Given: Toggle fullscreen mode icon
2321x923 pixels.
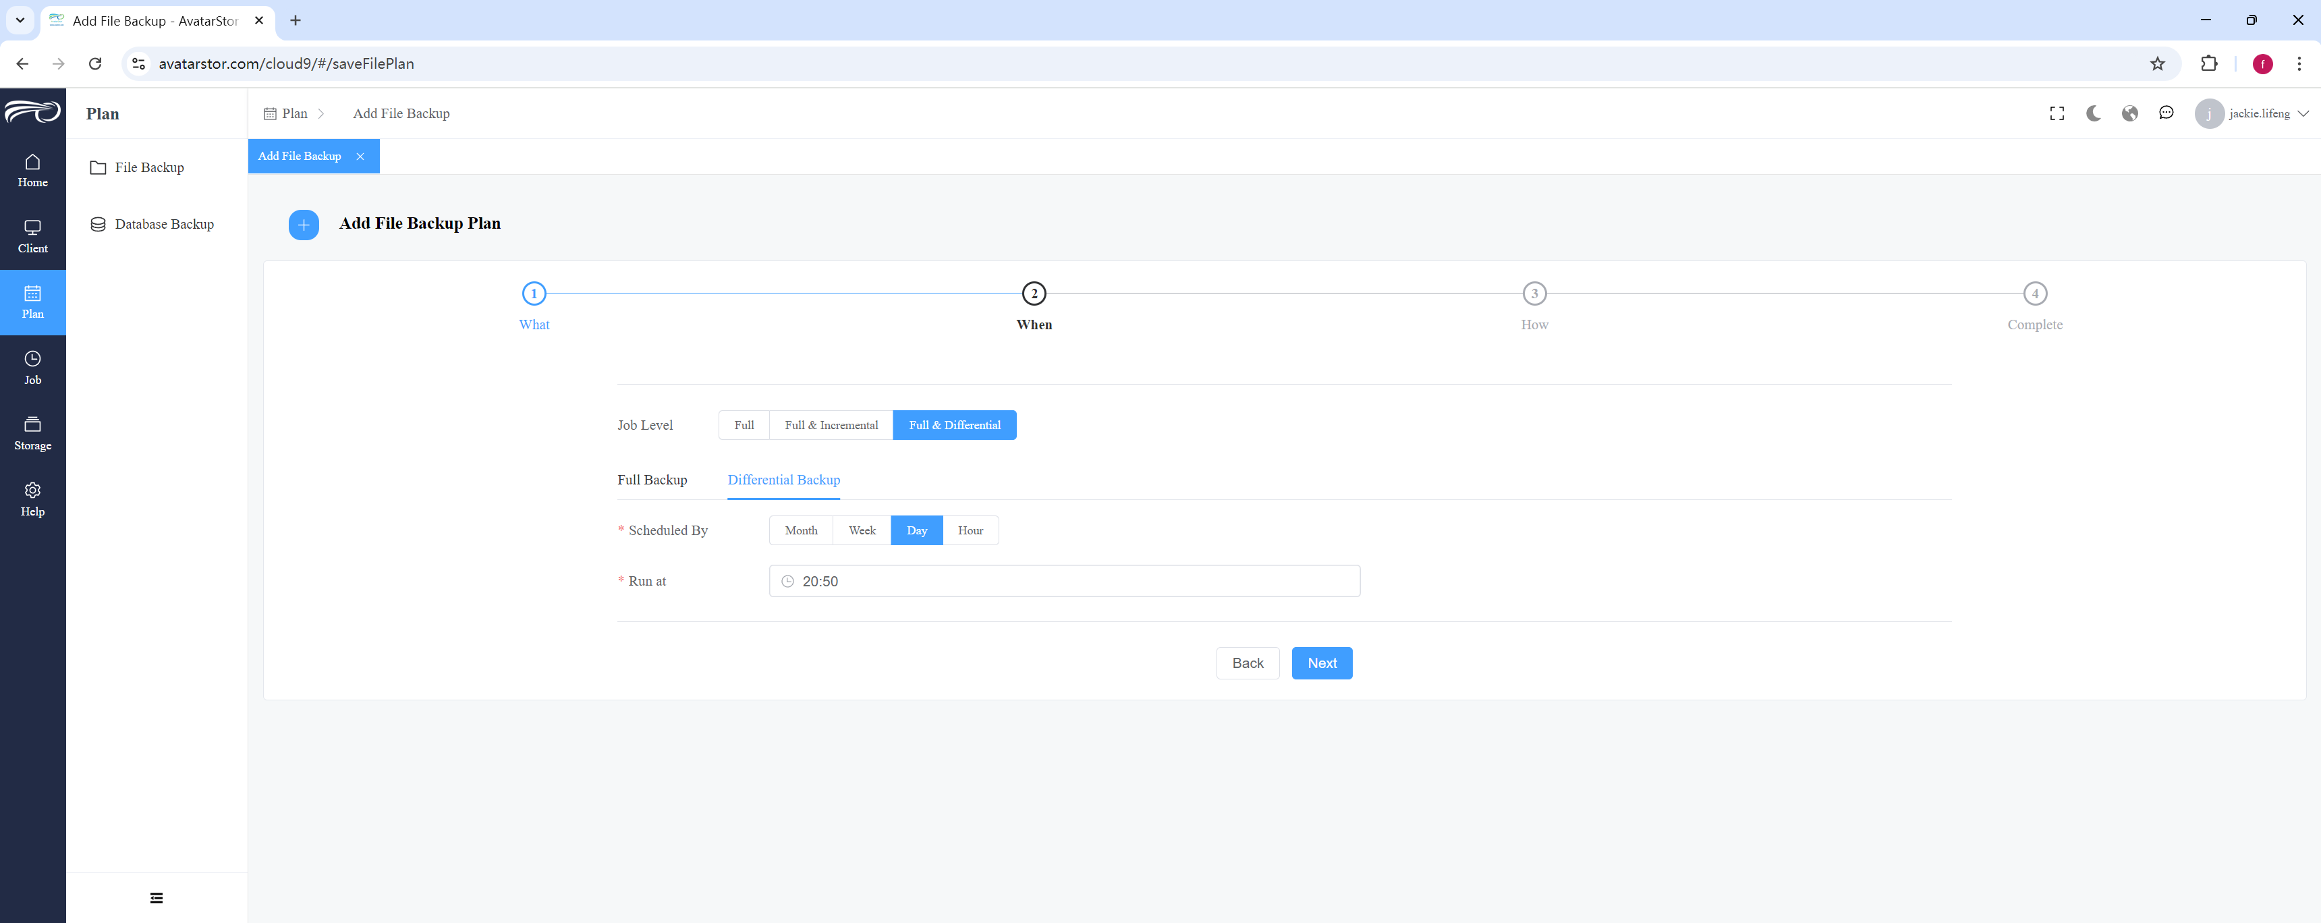Looking at the screenshot, I should [2057, 113].
